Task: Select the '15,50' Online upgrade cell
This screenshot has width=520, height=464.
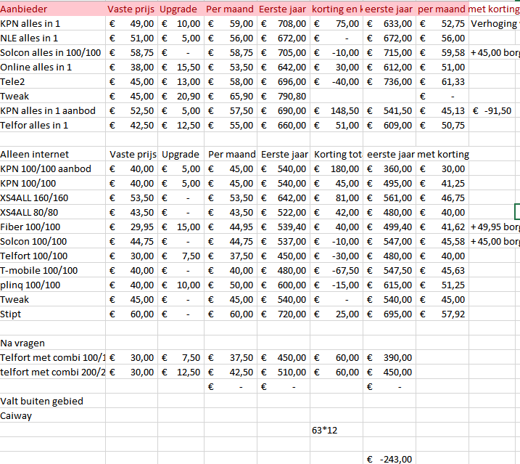Action: coord(181,67)
